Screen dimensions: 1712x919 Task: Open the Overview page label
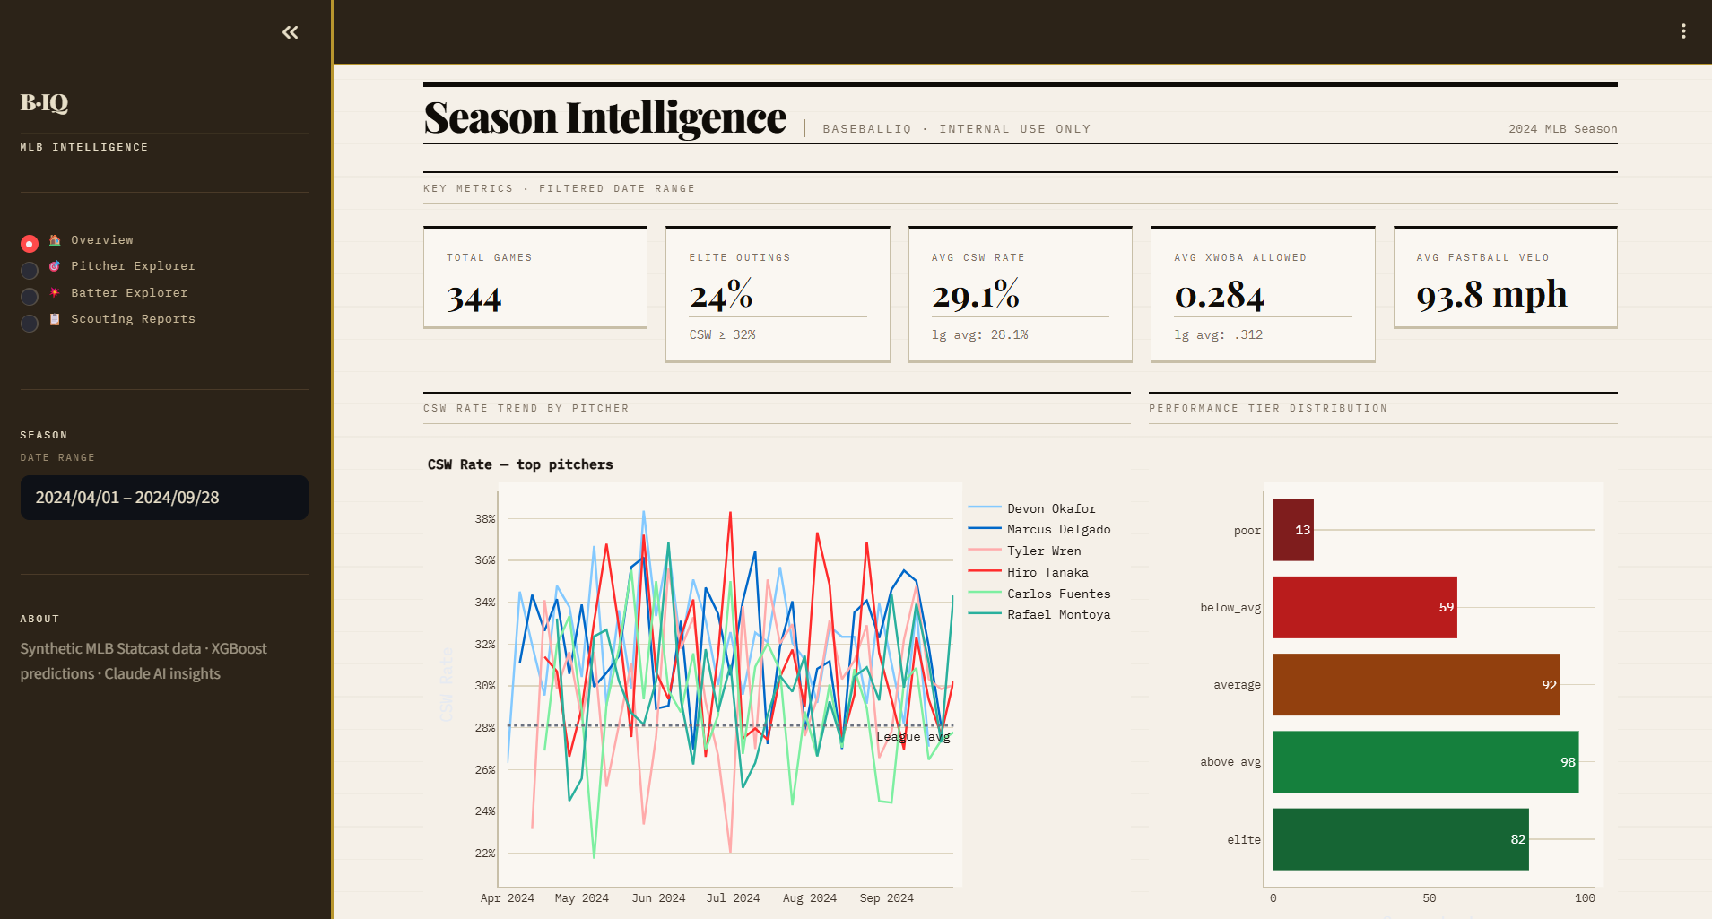pos(102,240)
